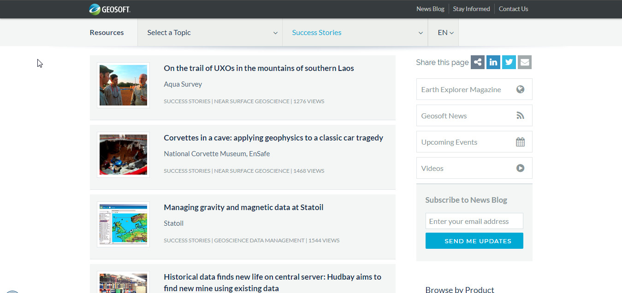The image size is (622, 293).
Task: Open the Statoil map thumbnail
Action: [x=123, y=224]
